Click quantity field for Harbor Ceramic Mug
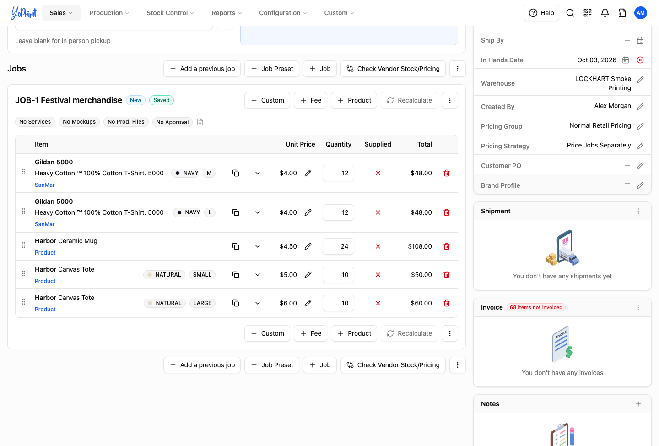Viewport: 659px width, 446px height. click(338, 246)
